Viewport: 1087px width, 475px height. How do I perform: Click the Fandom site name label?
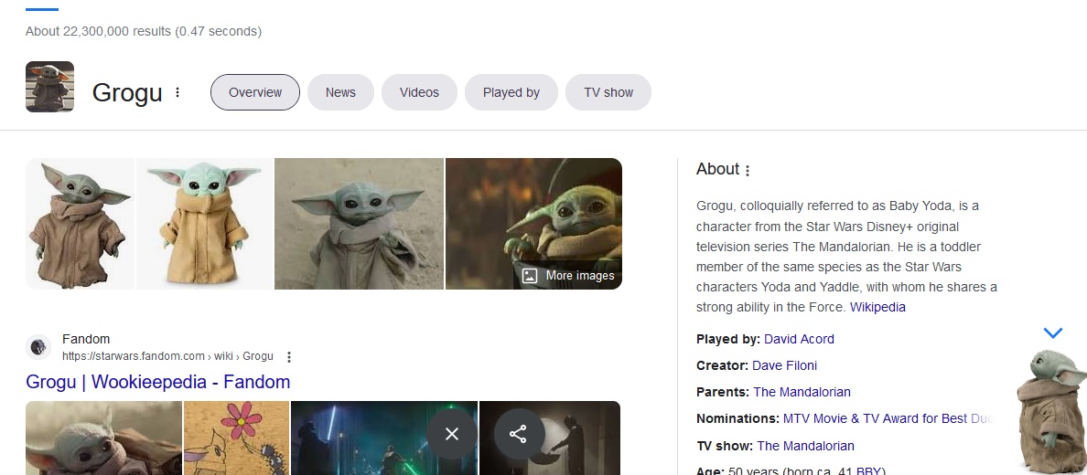click(86, 339)
